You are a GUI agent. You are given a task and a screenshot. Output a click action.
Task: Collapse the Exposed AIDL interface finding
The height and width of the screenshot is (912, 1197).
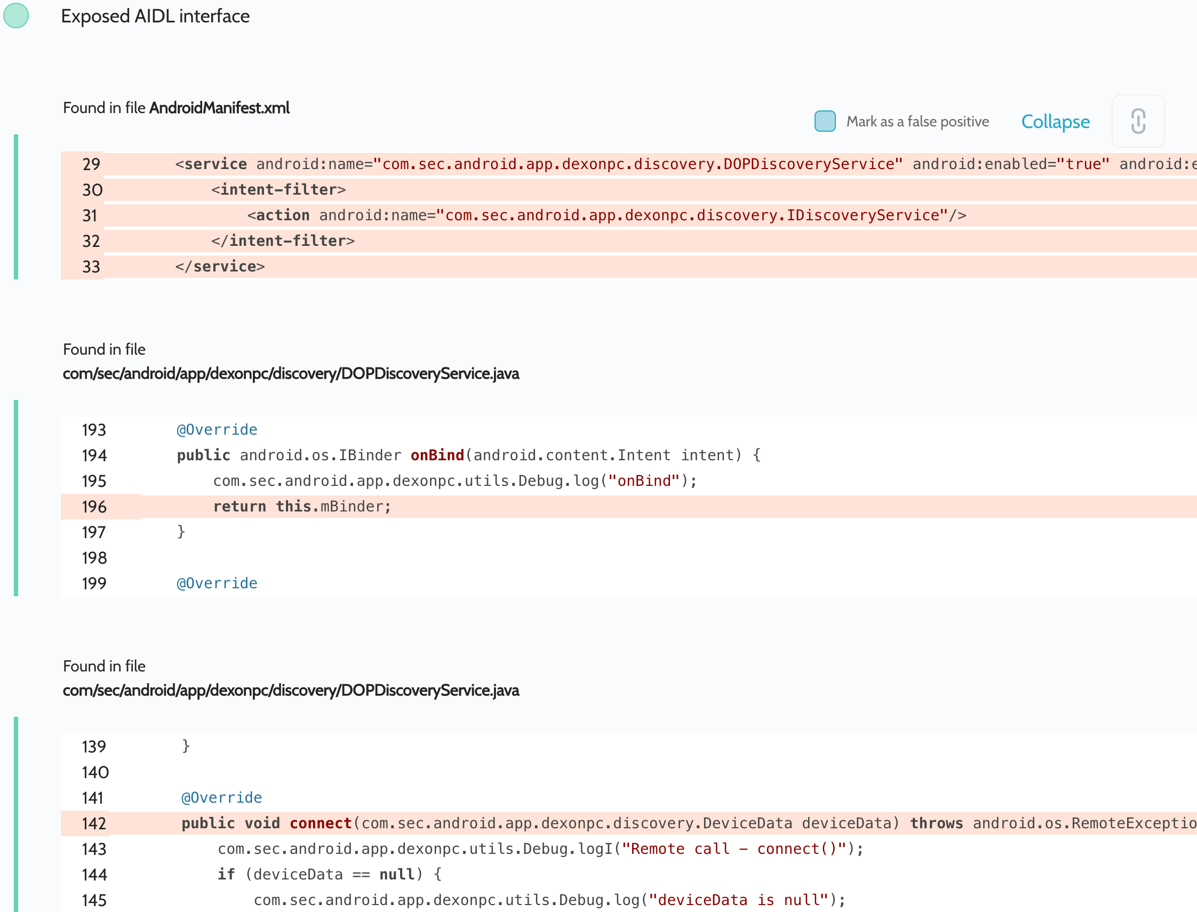coord(1055,122)
